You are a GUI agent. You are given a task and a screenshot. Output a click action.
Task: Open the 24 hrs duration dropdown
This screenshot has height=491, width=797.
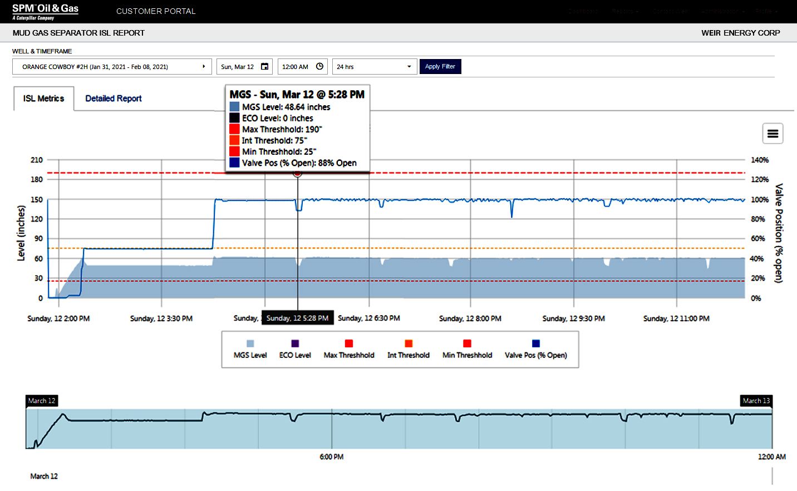click(x=374, y=67)
